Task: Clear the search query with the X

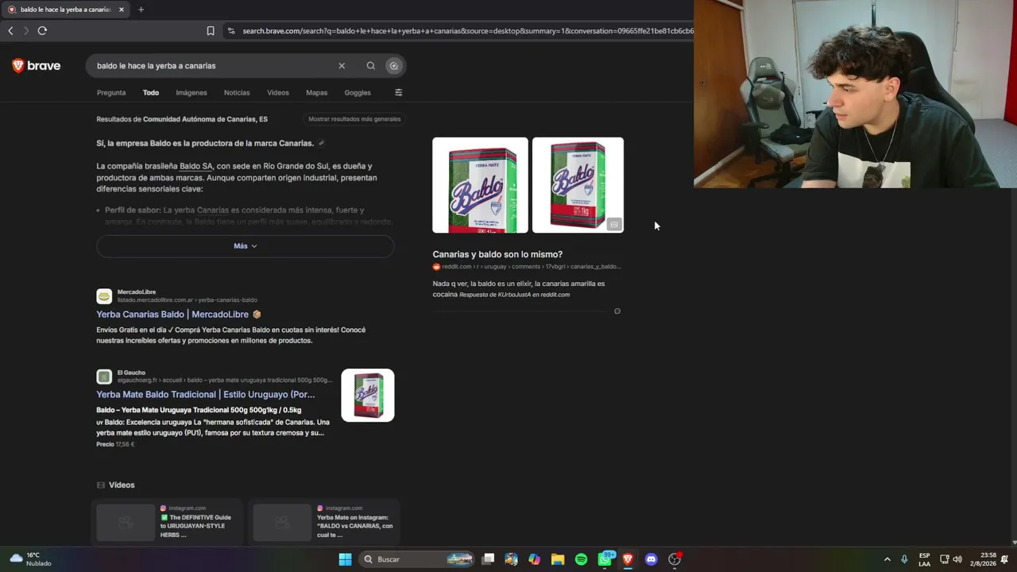Action: (x=342, y=66)
